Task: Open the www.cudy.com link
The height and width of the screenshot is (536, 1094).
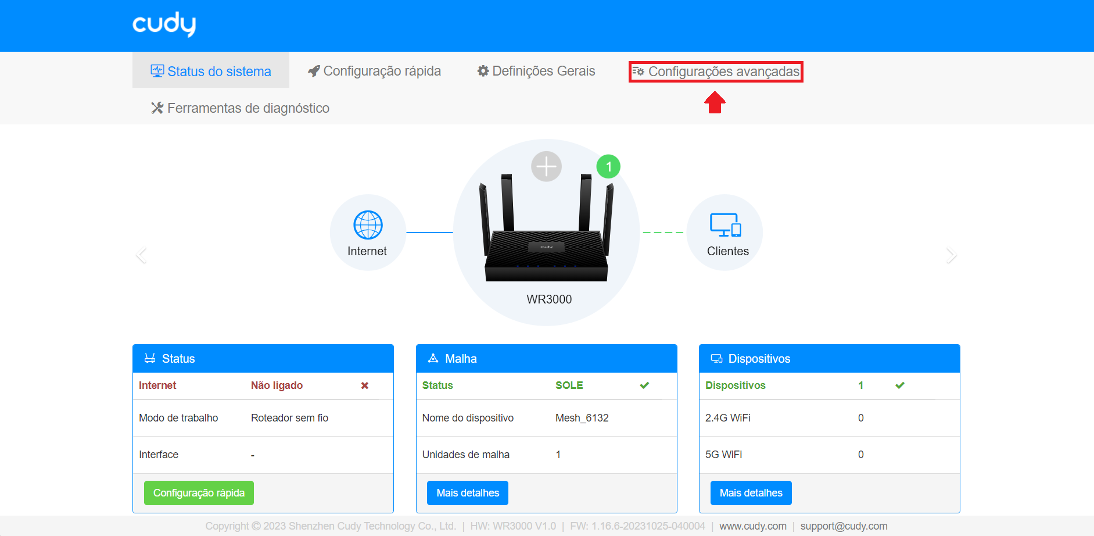Action: click(x=753, y=526)
